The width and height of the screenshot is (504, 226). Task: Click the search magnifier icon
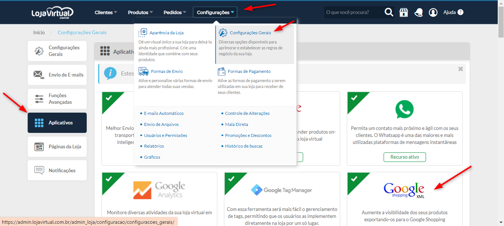point(389,13)
